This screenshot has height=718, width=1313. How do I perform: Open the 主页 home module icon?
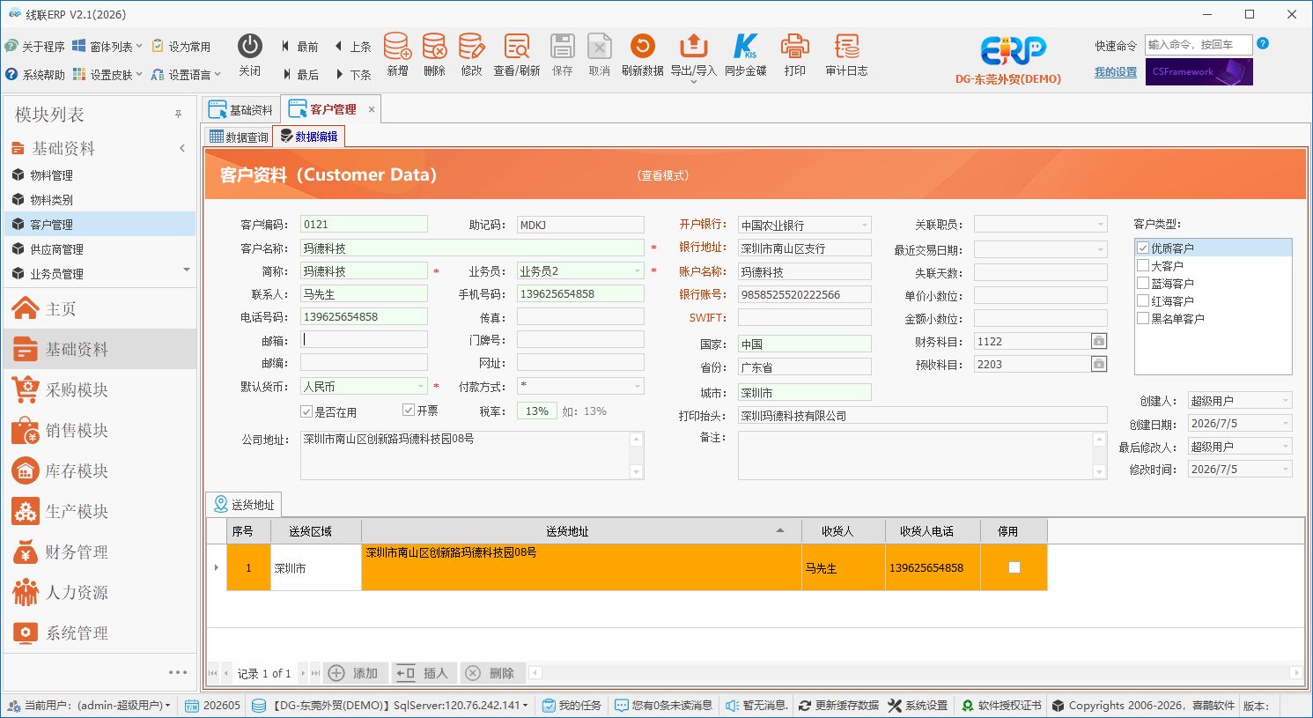pos(26,308)
